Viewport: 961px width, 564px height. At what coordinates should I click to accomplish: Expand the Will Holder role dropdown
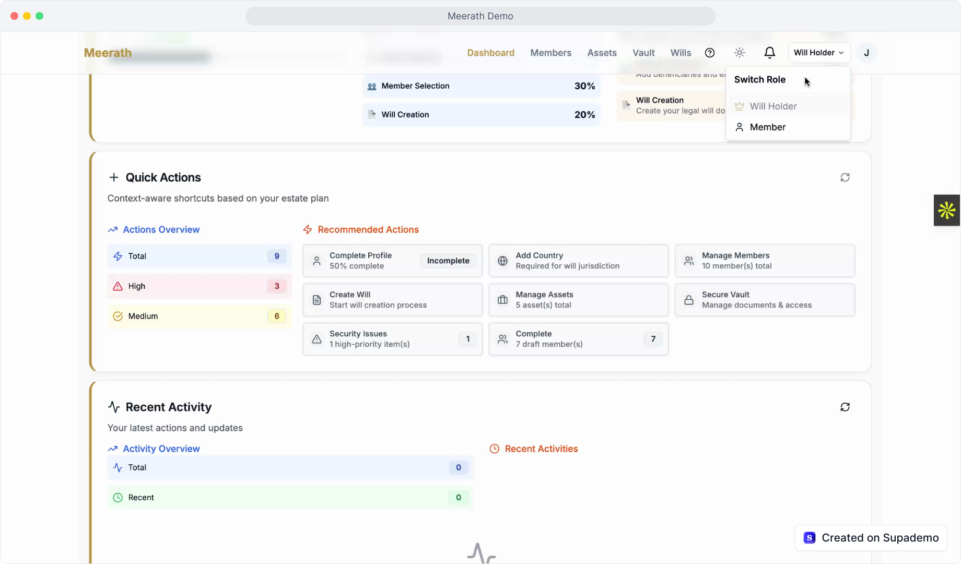(x=819, y=53)
